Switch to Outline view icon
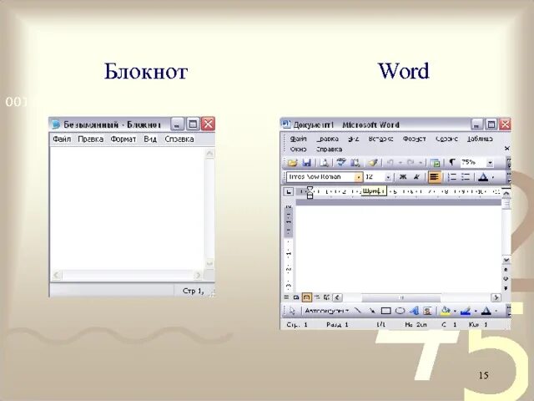The width and height of the screenshot is (534, 401). click(317, 297)
